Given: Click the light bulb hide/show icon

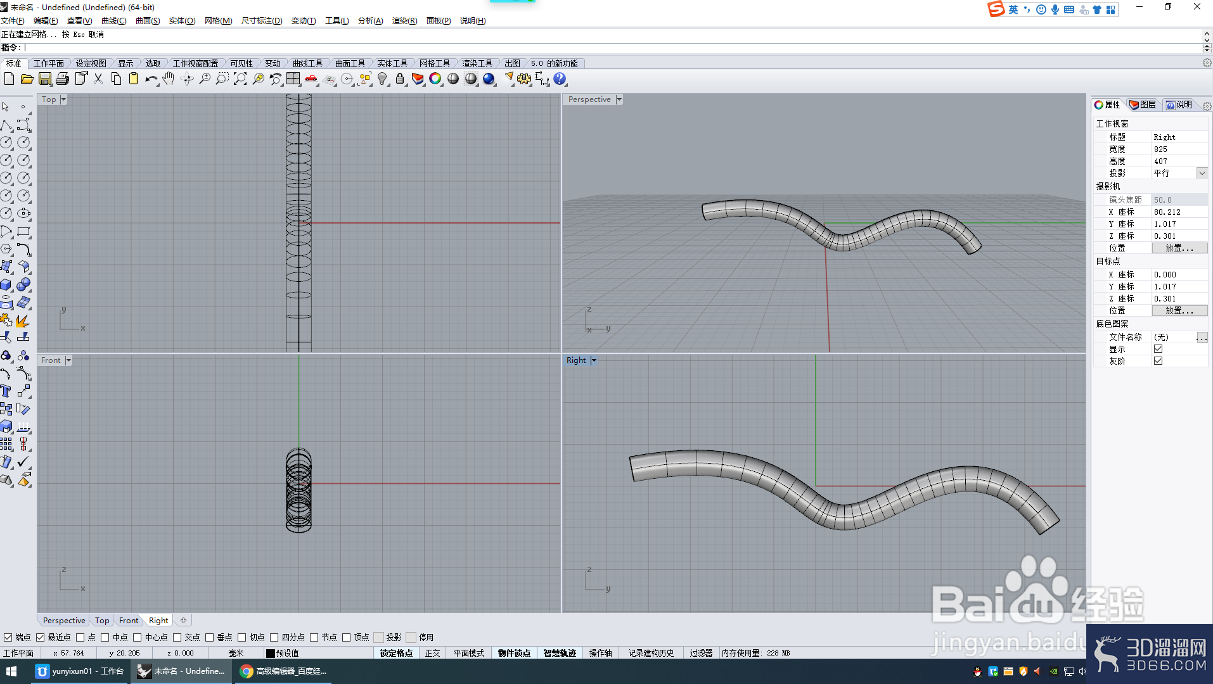Looking at the screenshot, I should [382, 79].
